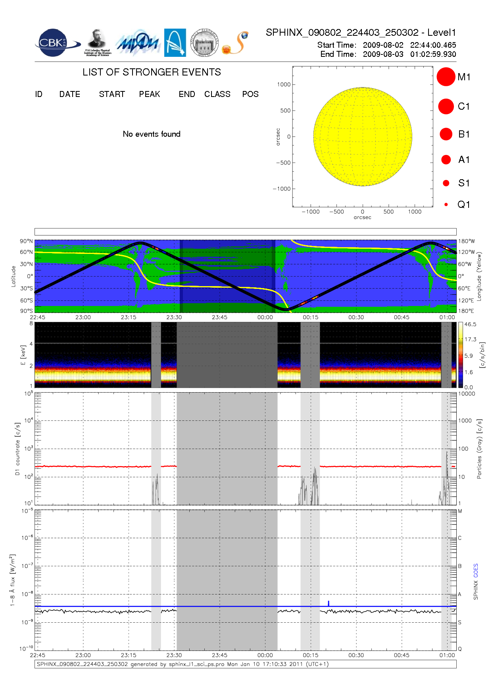Click the blue GOES flux spike after 00:15

click(329, 603)
